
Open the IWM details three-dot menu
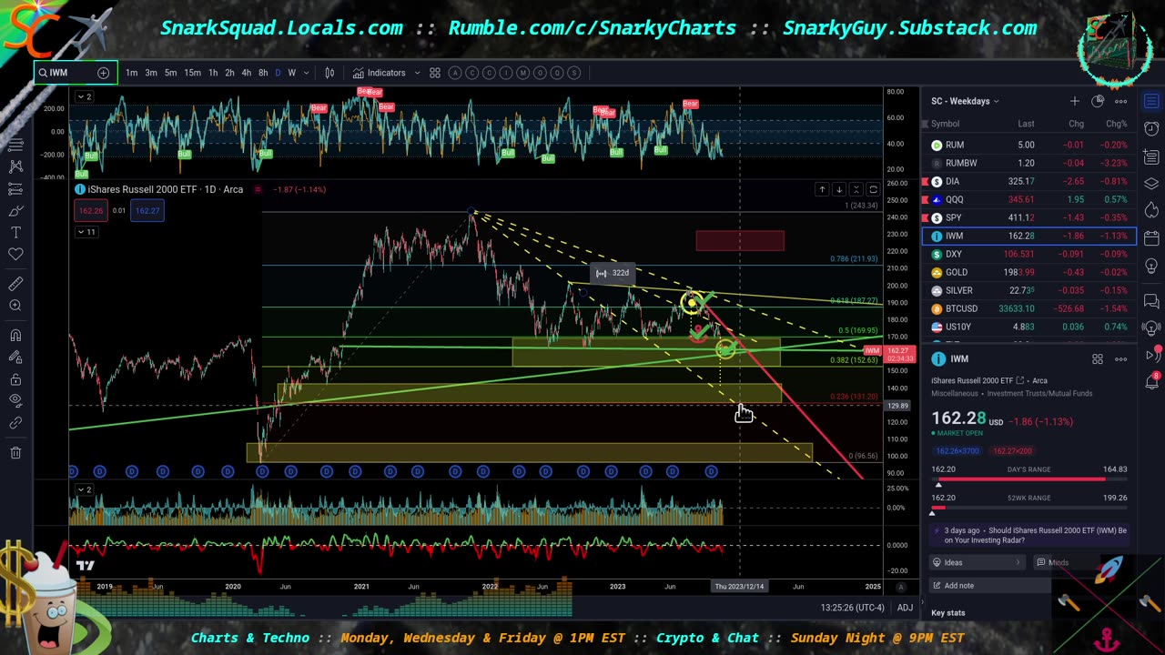(1121, 359)
